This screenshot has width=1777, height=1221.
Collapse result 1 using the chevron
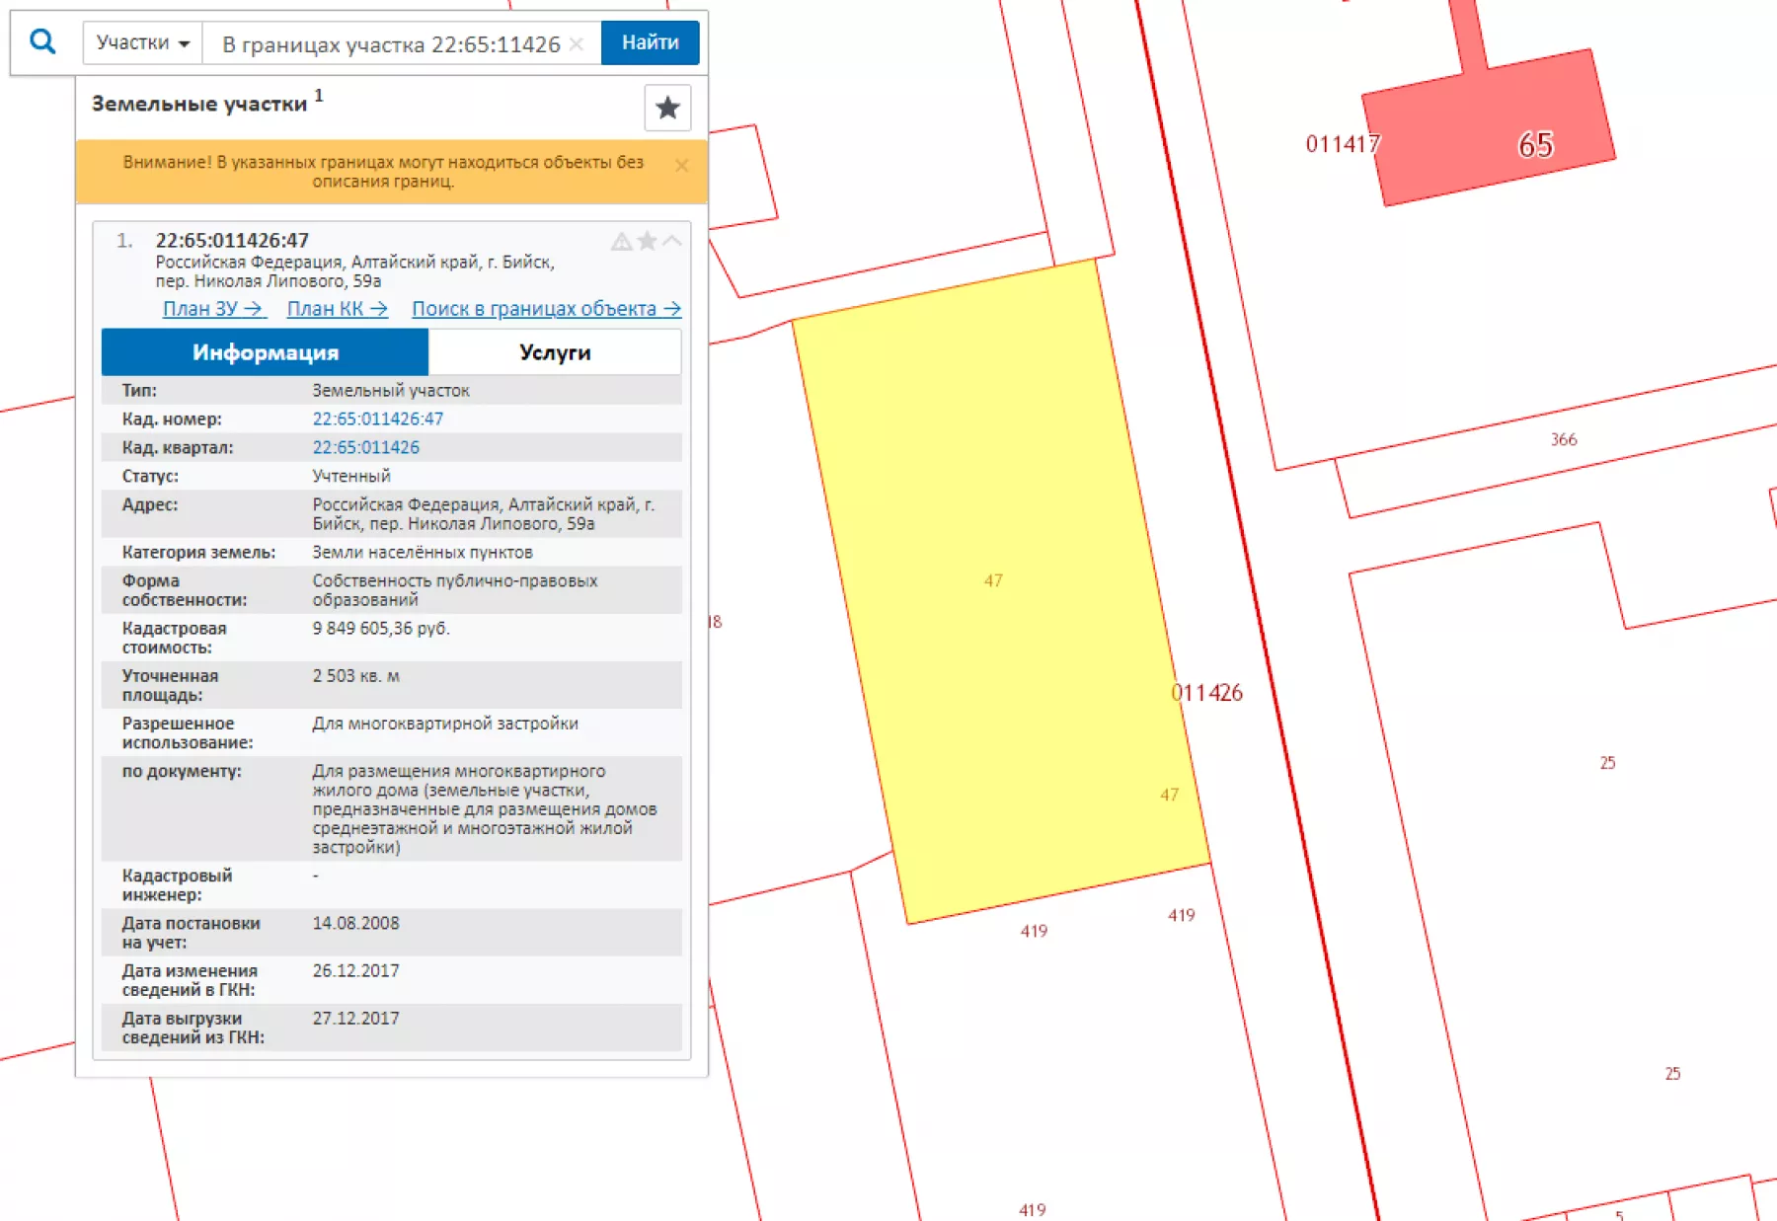(x=672, y=241)
